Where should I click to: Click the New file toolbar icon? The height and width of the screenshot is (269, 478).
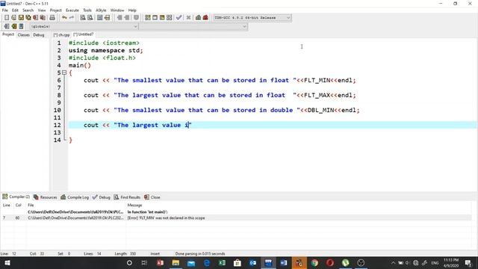pos(7,18)
